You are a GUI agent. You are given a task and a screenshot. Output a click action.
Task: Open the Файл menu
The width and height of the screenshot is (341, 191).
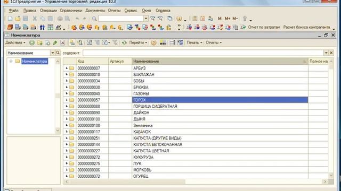pos(13,11)
